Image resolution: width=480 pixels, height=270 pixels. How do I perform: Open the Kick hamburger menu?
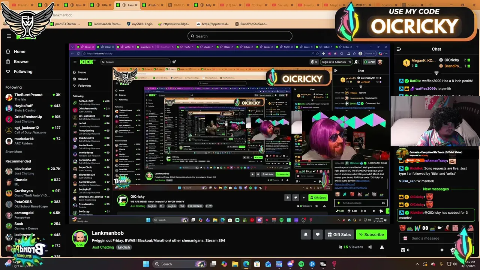pos(9,36)
